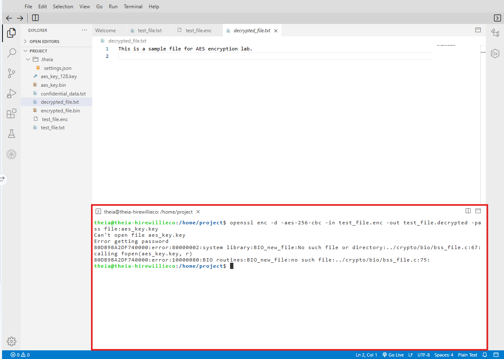Change end of line sequence LF
The height and width of the screenshot is (359, 504).
[410, 355]
